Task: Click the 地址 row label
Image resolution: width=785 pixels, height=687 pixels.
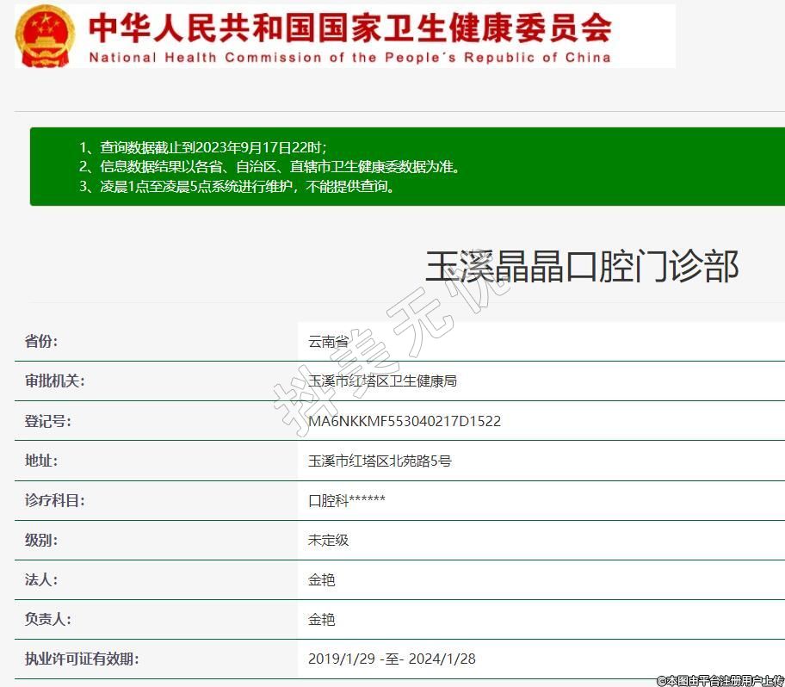Action: tap(41, 461)
